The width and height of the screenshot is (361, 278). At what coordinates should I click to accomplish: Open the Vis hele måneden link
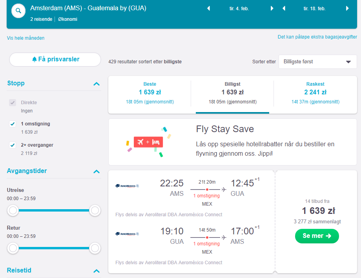click(26, 38)
